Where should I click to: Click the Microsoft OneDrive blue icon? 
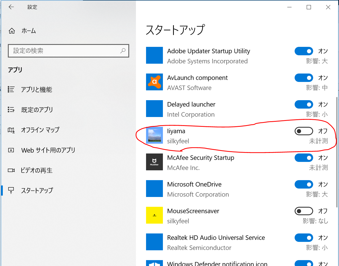pyautogui.click(x=154, y=189)
